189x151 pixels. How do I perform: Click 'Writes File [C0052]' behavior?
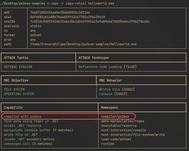point(117,89)
